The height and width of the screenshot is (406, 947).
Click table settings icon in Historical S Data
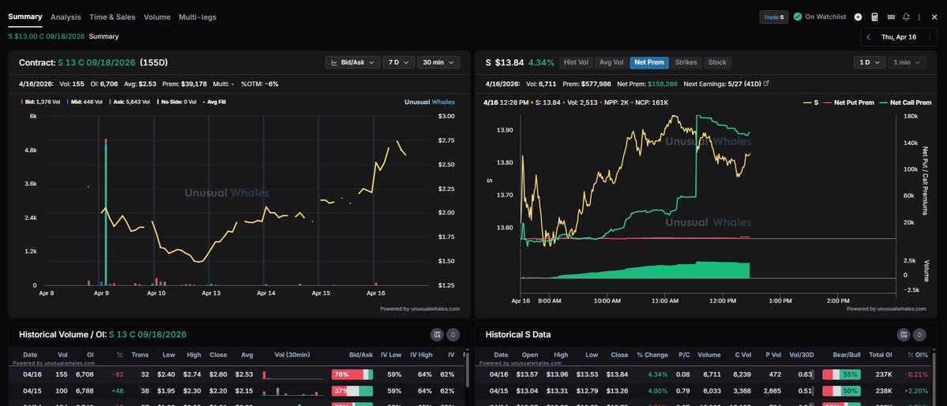pyautogui.click(x=904, y=334)
